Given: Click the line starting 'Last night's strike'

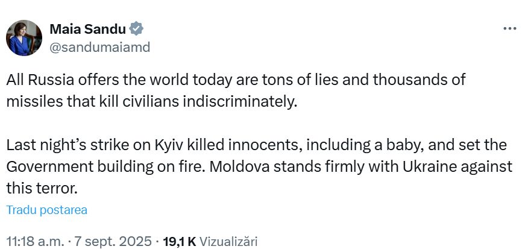Looking at the screenshot, I should point(257,145).
